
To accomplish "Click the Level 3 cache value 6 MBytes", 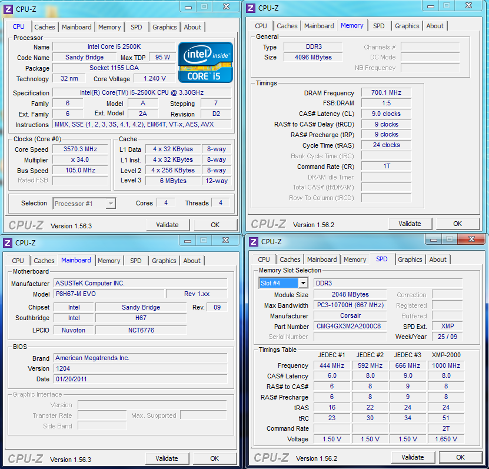I will tap(173, 181).
